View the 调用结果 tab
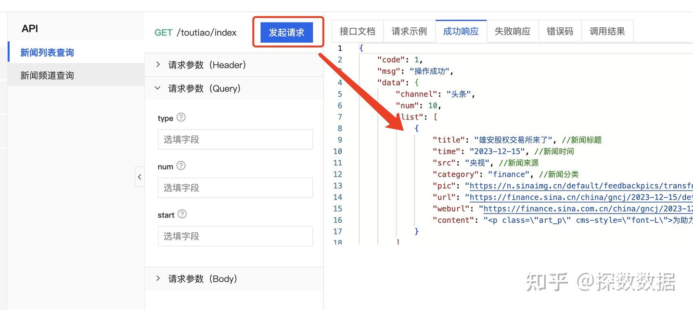Viewport: 693px width, 310px height. pos(607,32)
